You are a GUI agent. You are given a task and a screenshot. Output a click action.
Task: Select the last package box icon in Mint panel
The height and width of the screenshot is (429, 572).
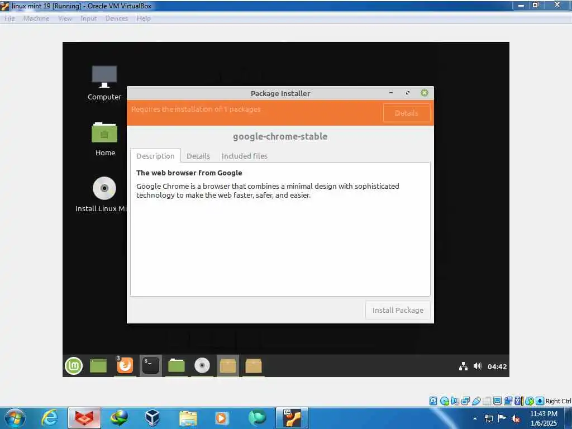pos(254,365)
